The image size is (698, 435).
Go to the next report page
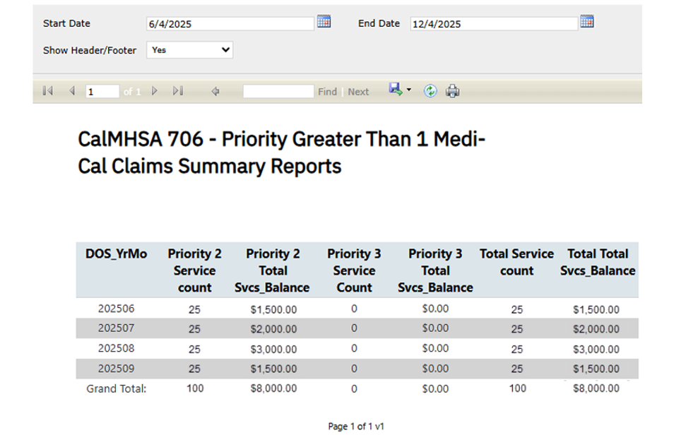pyautogui.click(x=155, y=91)
